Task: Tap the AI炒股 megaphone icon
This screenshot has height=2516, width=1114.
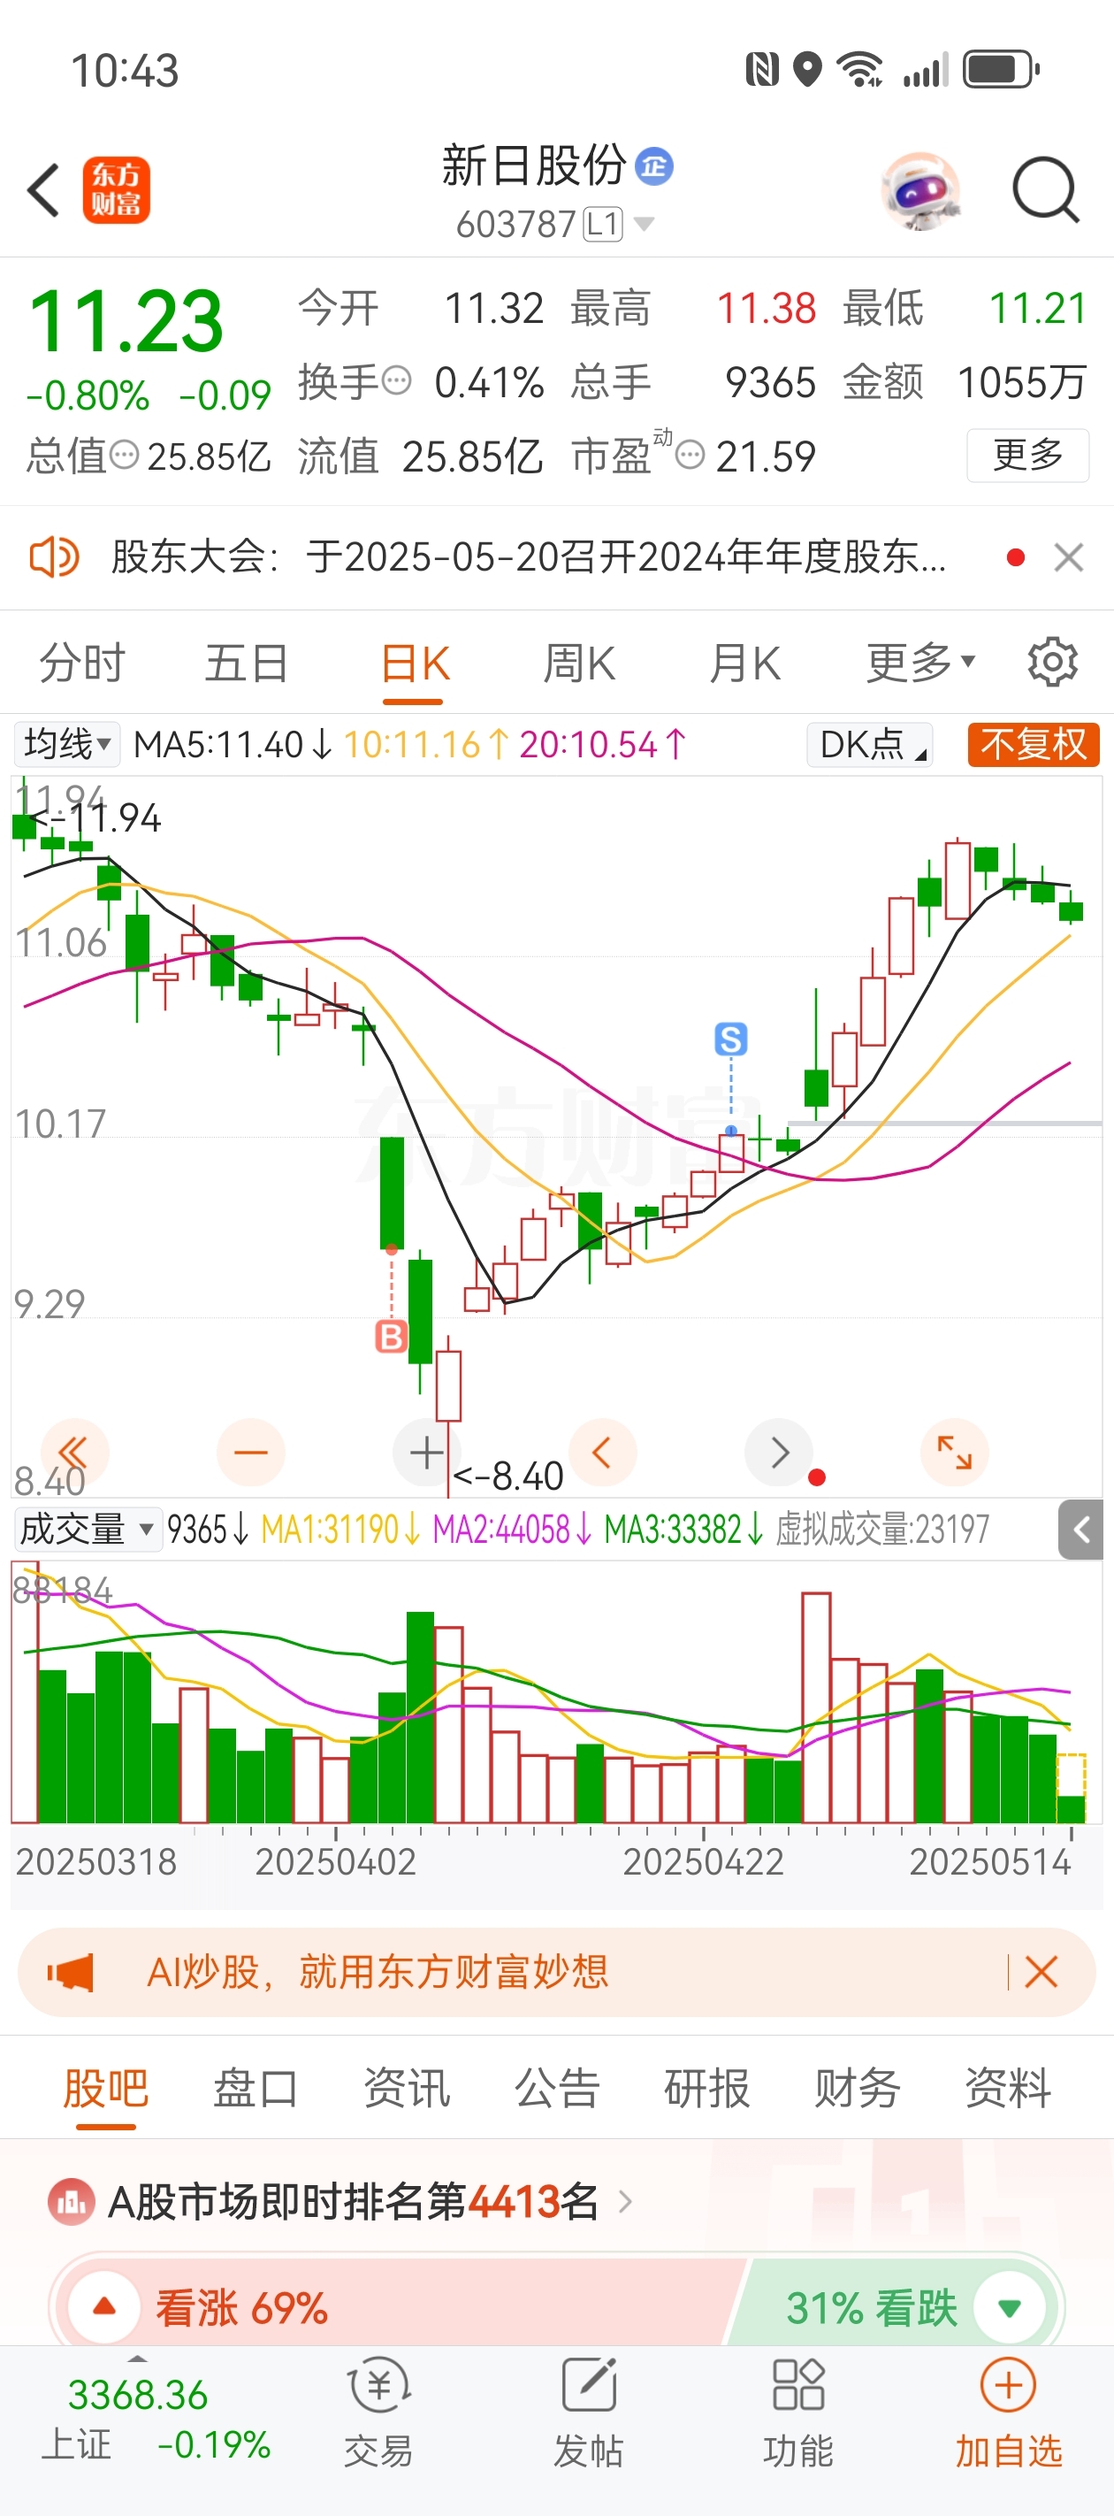Action: click(71, 1973)
